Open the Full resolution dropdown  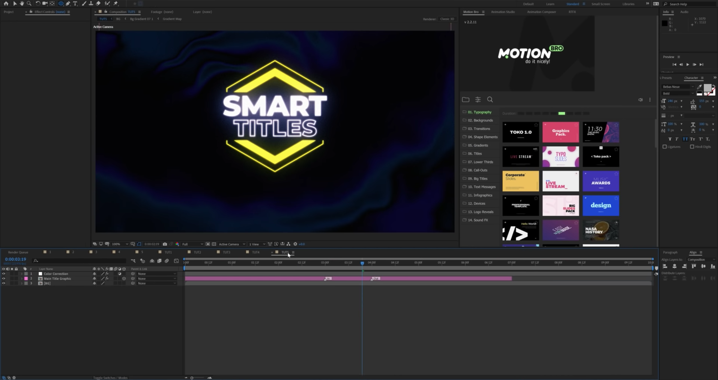(192, 244)
